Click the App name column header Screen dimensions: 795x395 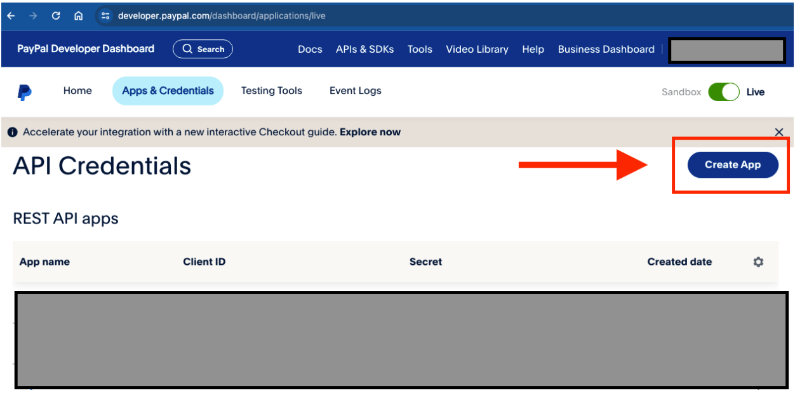tap(44, 262)
